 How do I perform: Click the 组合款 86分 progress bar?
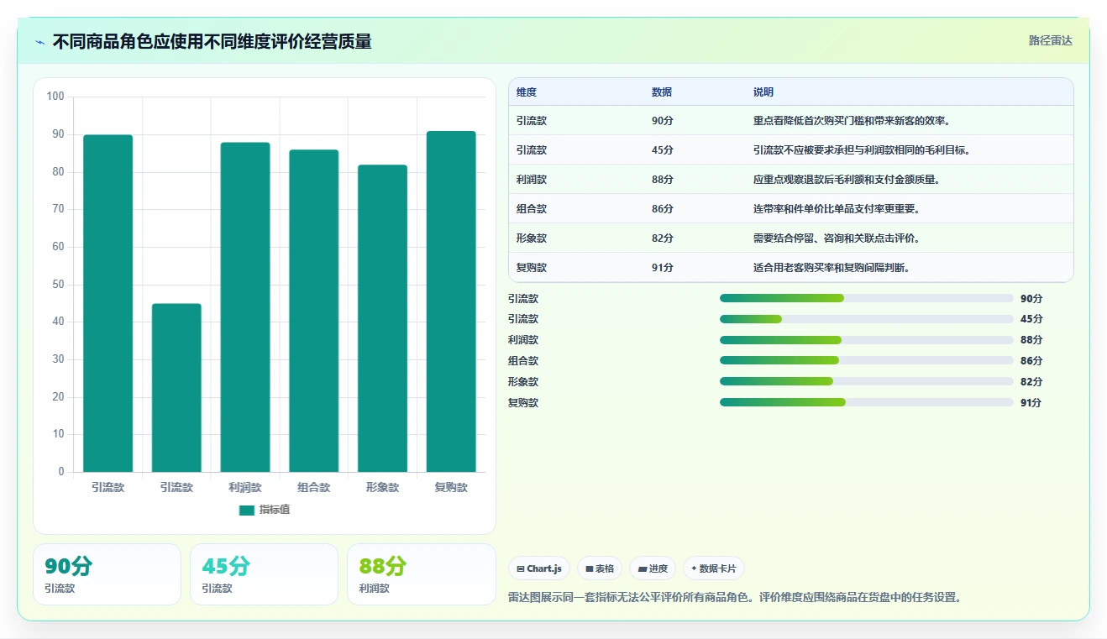tap(866, 360)
